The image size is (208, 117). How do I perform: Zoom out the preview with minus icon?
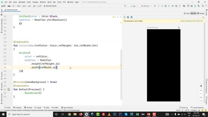[x=201, y=94]
